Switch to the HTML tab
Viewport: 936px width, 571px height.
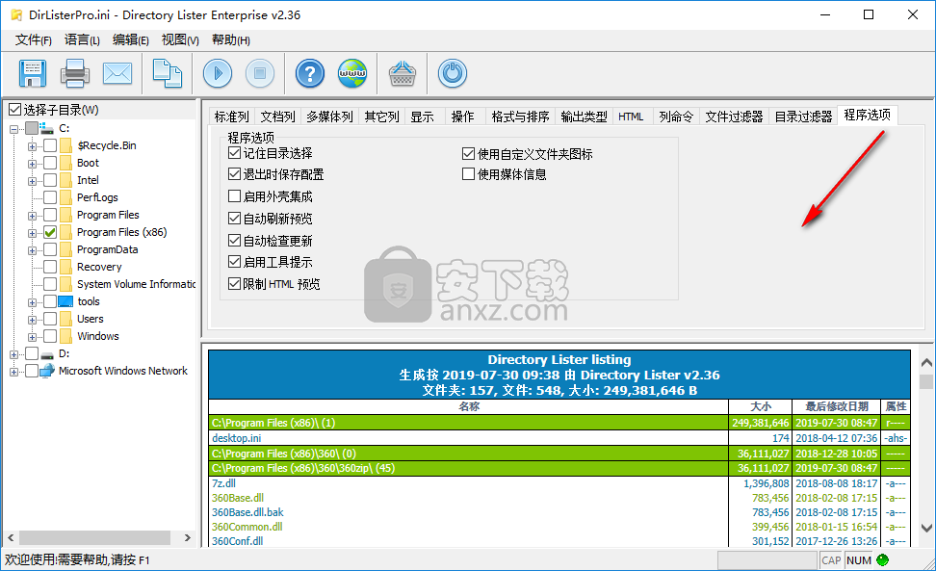tap(631, 117)
